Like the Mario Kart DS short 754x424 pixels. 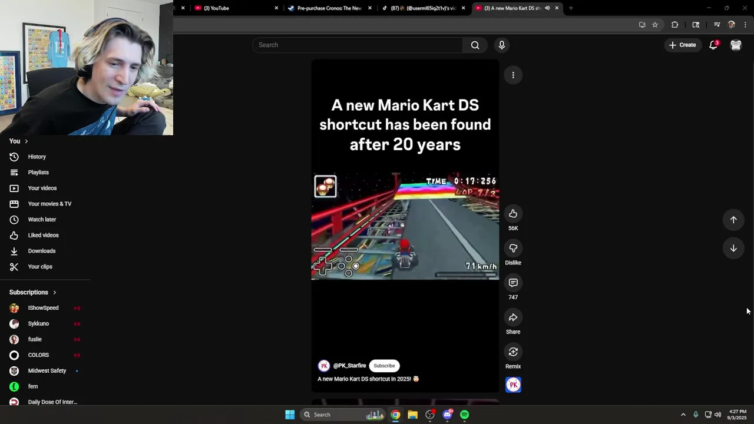click(513, 214)
